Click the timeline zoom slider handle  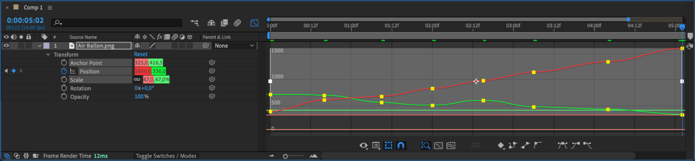pyautogui.click(x=285, y=156)
